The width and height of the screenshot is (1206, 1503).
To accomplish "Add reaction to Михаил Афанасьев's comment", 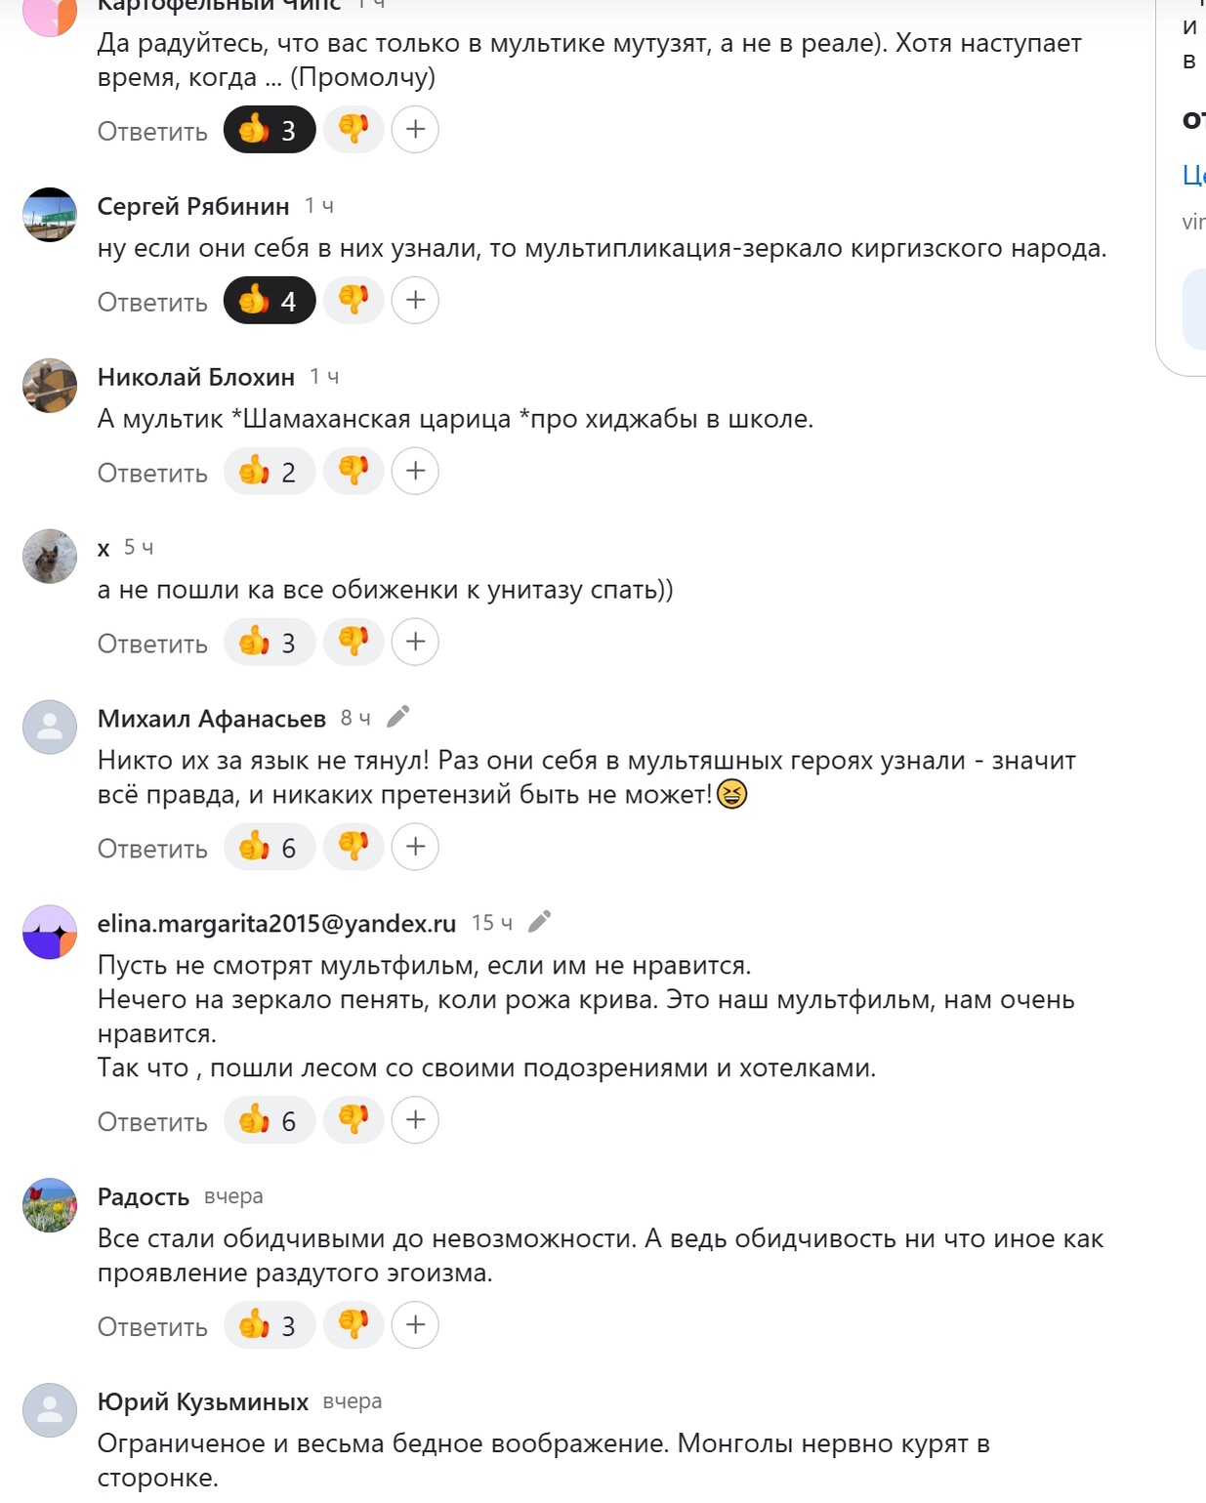I will pyautogui.click(x=415, y=847).
